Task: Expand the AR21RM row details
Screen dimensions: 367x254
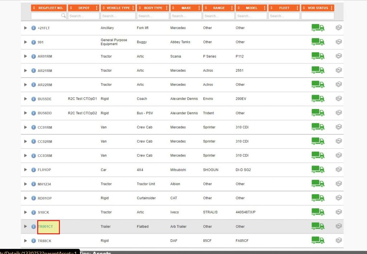Action: click(x=25, y=70)
